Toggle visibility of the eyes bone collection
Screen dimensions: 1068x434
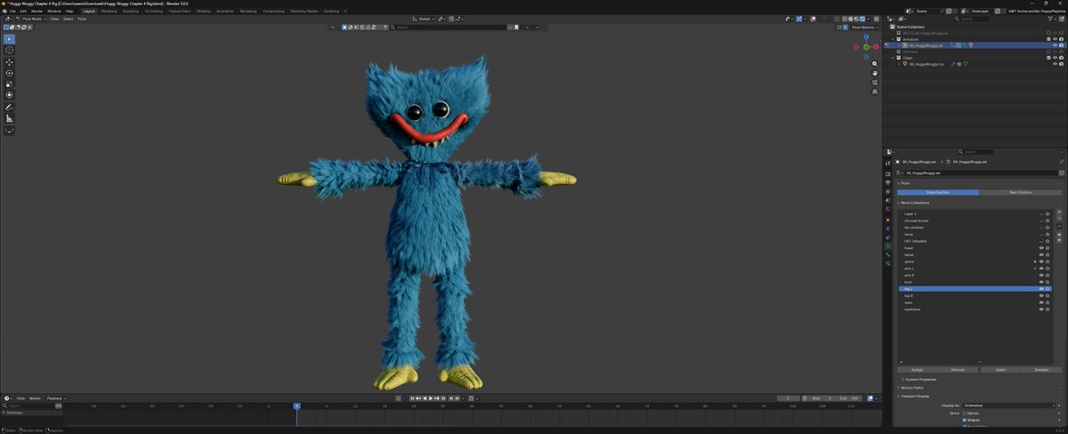click(1041, 302)
